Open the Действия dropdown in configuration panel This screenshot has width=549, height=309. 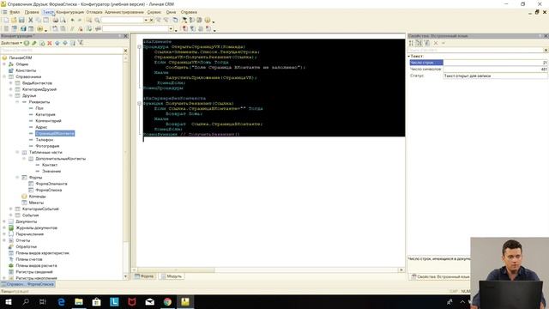(11, 43)
